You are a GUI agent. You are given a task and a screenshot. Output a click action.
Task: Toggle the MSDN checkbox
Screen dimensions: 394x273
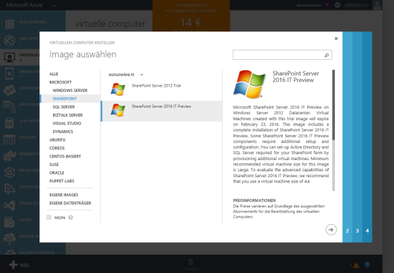click(x=49, y=217)
